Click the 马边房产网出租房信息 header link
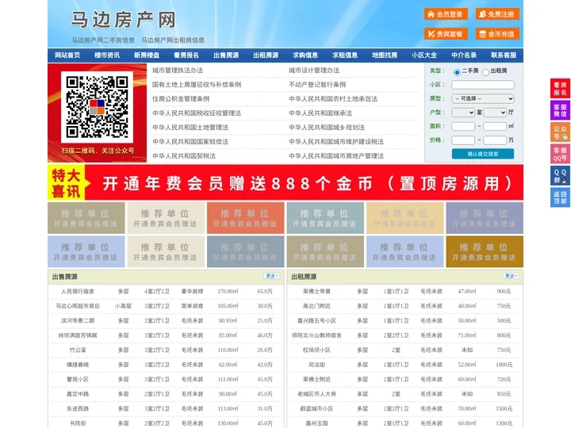571x428 pixels. pos(173,40)
